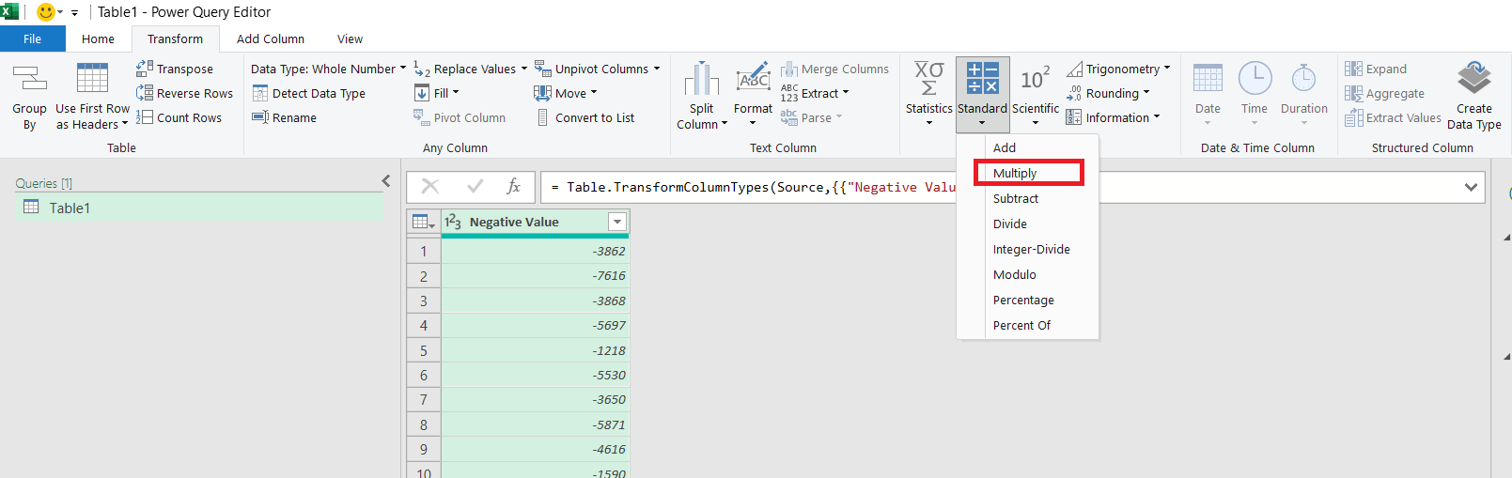Open Data Type Whole Number dropdown
The height and width of the screenshot is (478, 1512).
tap(328, 69)
